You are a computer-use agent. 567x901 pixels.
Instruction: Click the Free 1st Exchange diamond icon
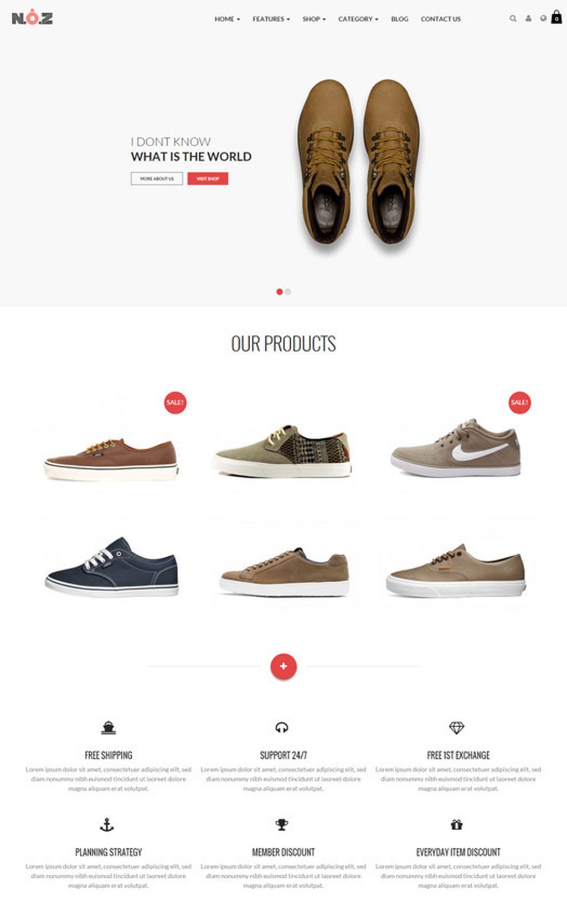click(x=456, y=727)
